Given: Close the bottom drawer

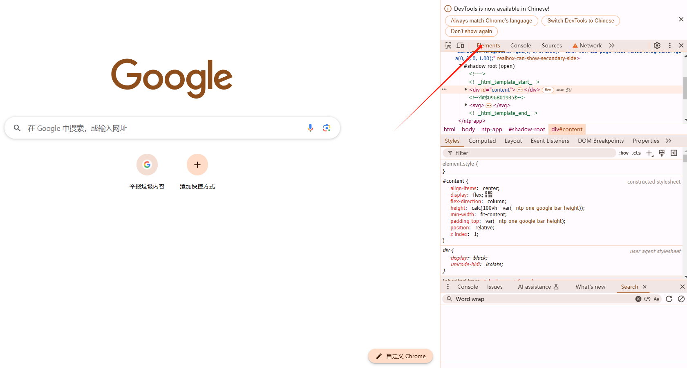Looking at the screenshot, I should click(682, 287).
